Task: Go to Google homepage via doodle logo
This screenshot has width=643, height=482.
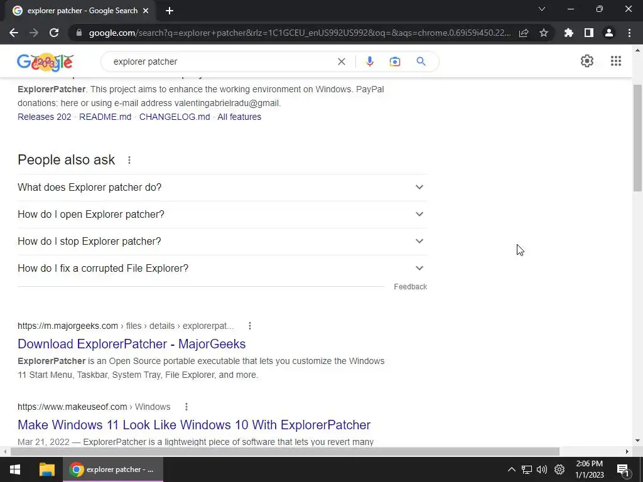Action: coord(45,62)
